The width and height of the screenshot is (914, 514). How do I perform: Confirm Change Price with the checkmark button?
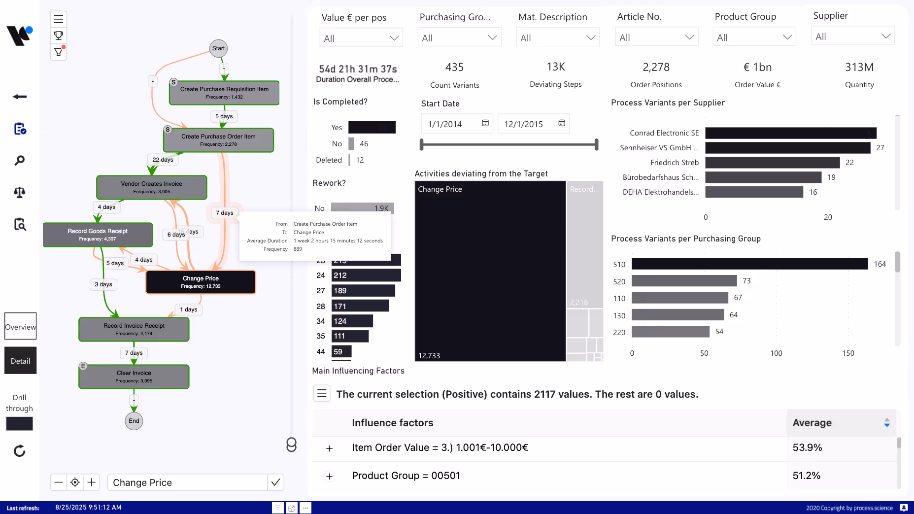coord(275,482)
